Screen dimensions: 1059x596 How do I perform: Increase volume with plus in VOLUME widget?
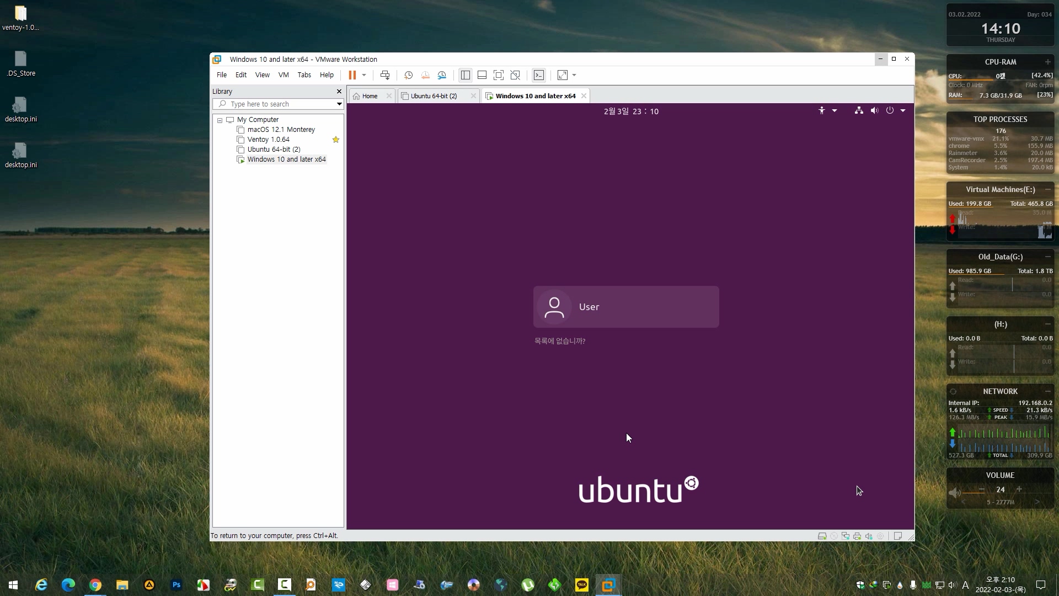[1019, 489]
